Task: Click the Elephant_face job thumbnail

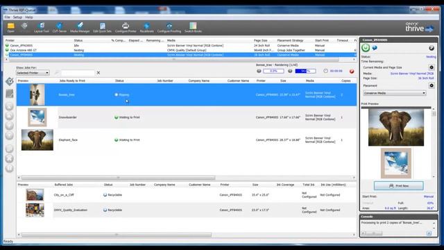Action: click(x=37, y=140)
